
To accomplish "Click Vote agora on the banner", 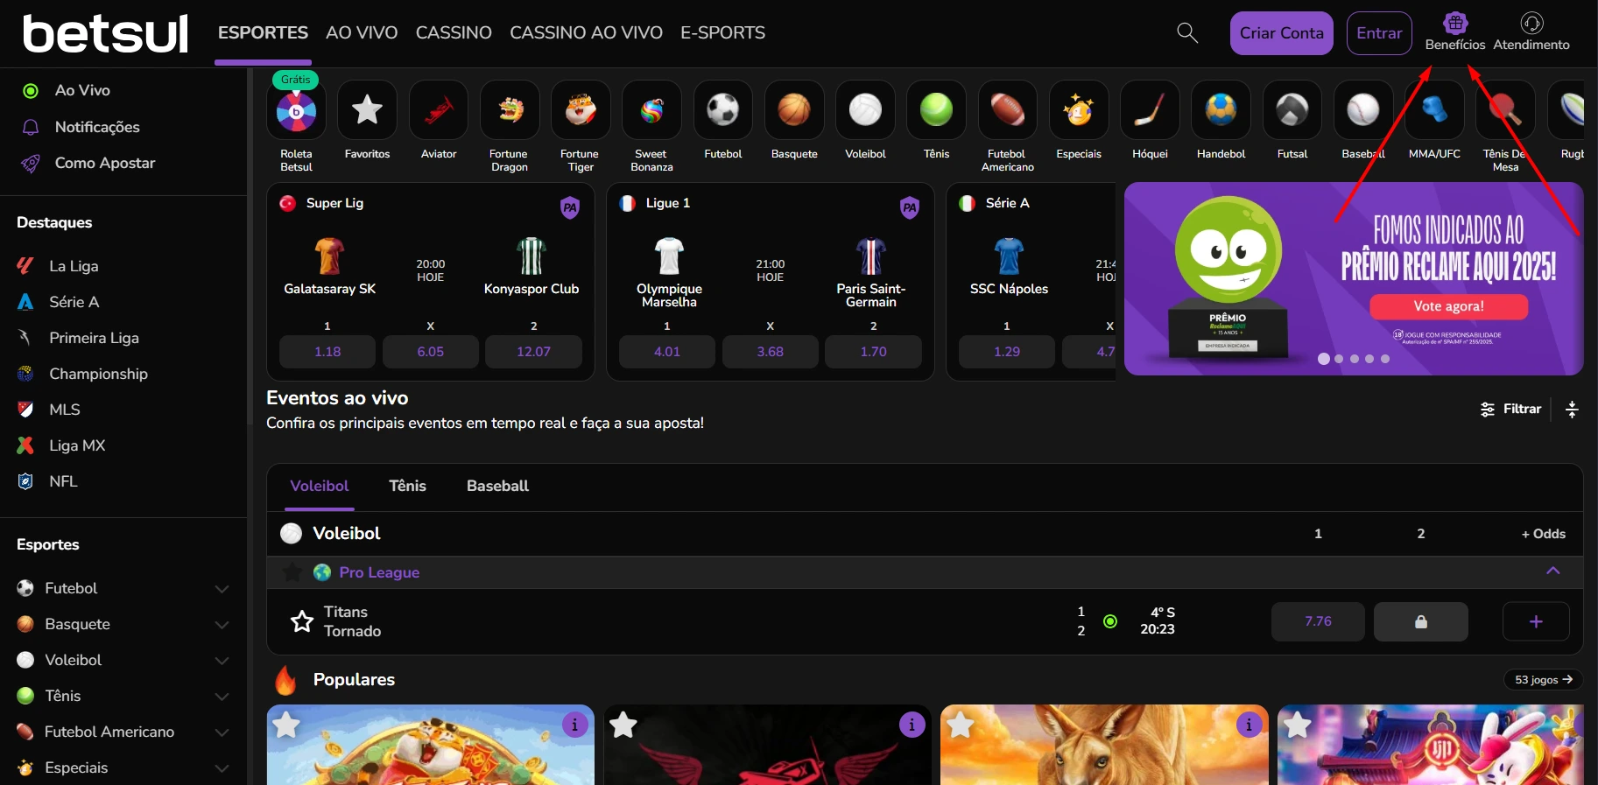I will pos(1448,306).
